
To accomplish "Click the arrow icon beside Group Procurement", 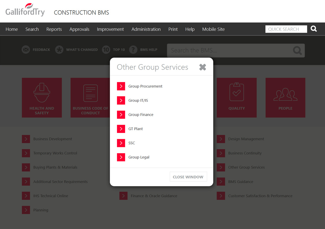I will 121,86.
